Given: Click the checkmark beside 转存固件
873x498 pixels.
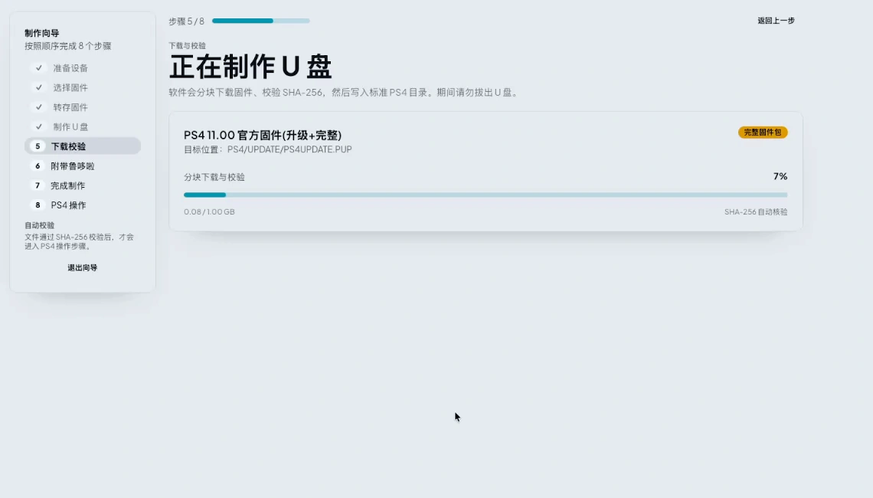Looking at the screenshot, I should coord(38,107).
